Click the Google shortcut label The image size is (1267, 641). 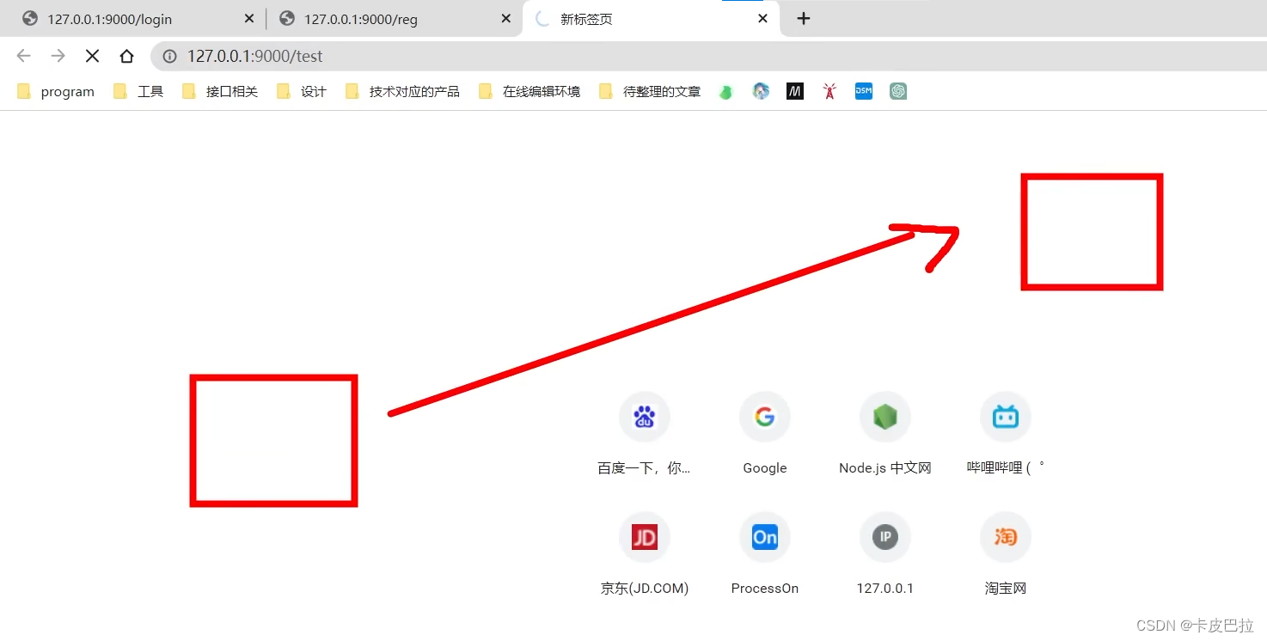pyautogui.click(x=765, y=468)
